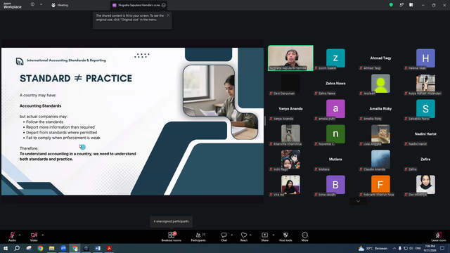Select the amalia putri participant tile
Viewport: 450px width, 253px height.
click(335, 109)
